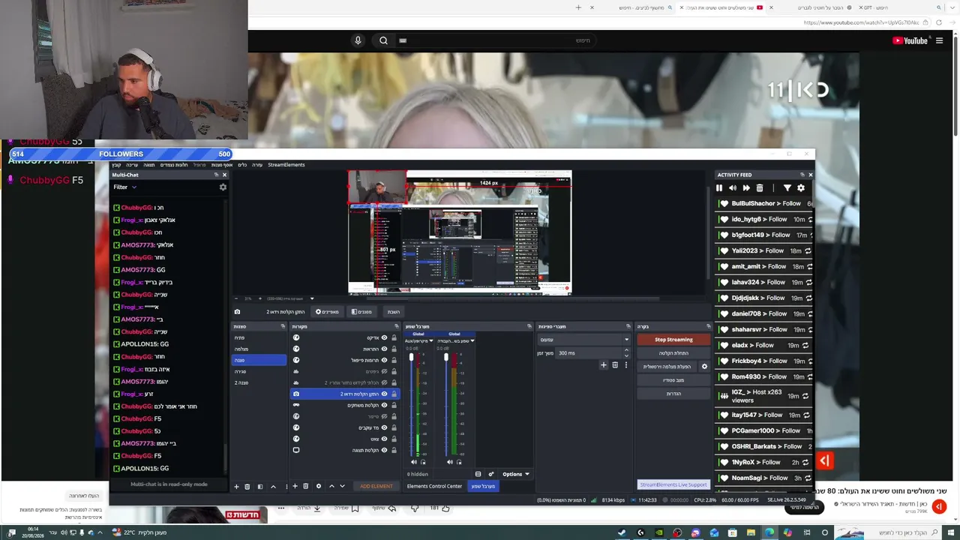Open the קובץ (File) menu
Image resolution: width=960 pixels, height=540 pixels.
pos(116,165)
